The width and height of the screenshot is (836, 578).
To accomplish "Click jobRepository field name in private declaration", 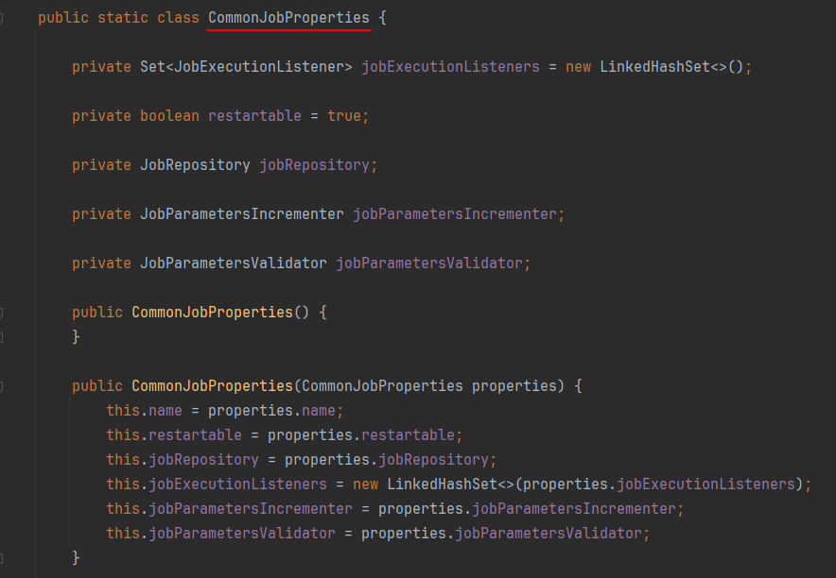I will point(314,165).
